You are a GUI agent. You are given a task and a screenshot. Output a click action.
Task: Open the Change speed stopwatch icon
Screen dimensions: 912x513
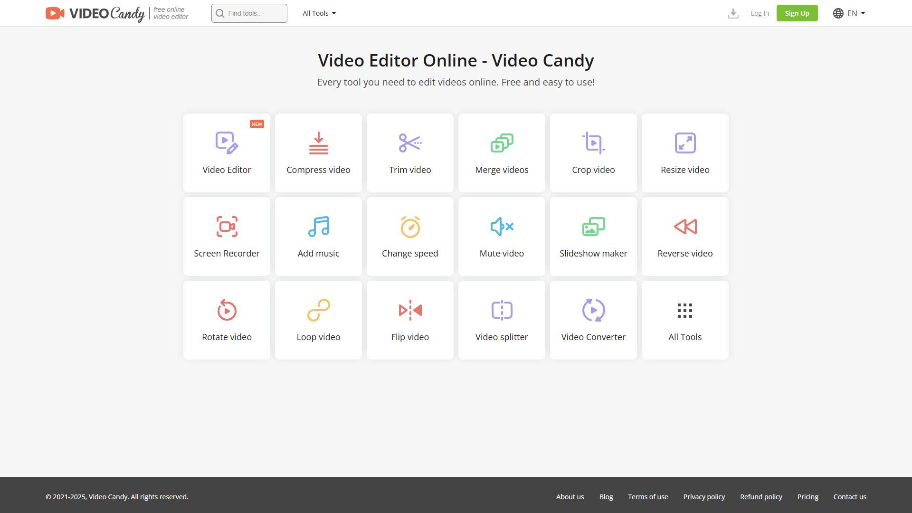(410, 227)
